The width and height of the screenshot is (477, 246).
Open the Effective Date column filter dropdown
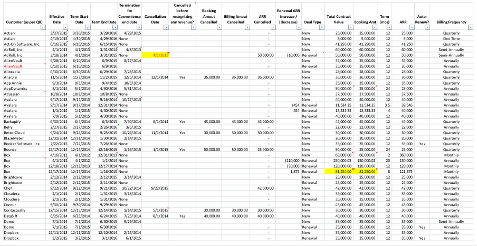point(66,27)
